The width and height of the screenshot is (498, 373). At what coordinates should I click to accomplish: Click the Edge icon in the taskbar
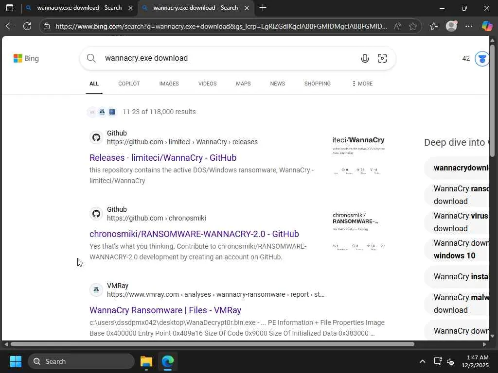pyautogui.click(x=167, y=361)
